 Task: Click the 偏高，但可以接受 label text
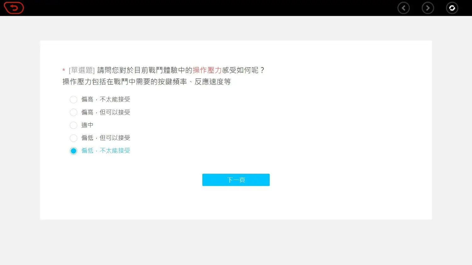[106, 112]
